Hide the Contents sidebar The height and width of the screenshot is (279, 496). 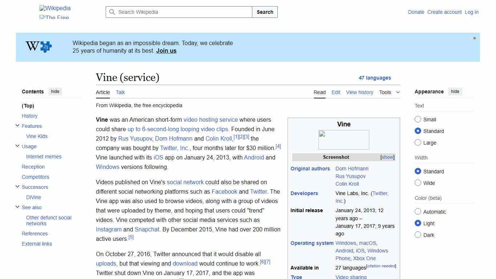click(x=55, y=92)
